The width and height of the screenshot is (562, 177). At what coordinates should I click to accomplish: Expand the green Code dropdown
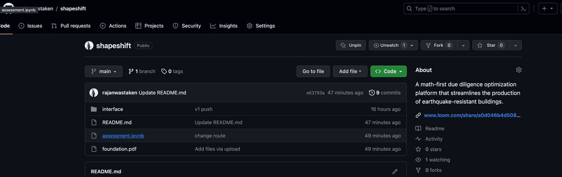coord(388,71)
